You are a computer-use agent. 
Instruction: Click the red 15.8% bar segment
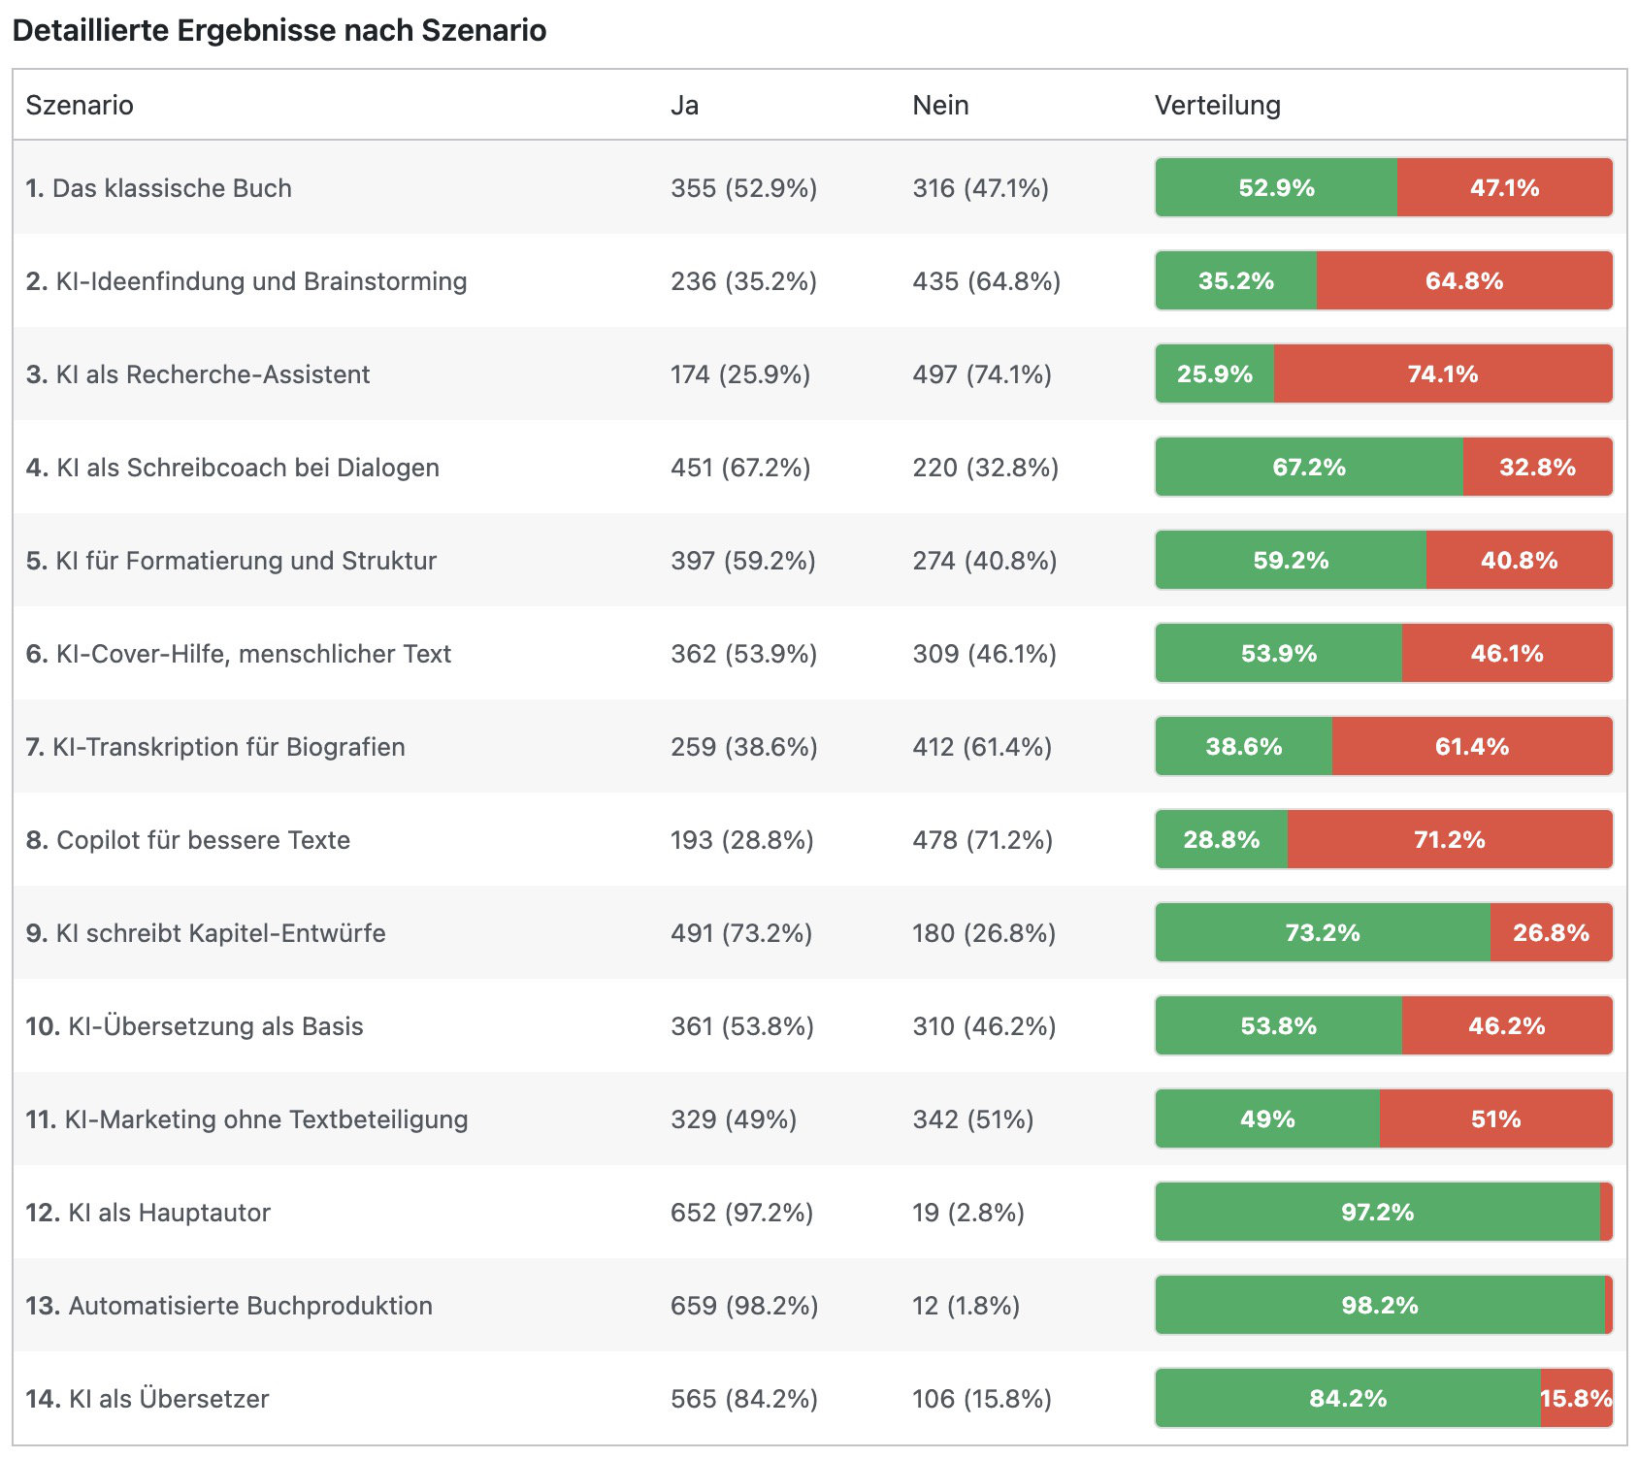click(1576, 1399)
